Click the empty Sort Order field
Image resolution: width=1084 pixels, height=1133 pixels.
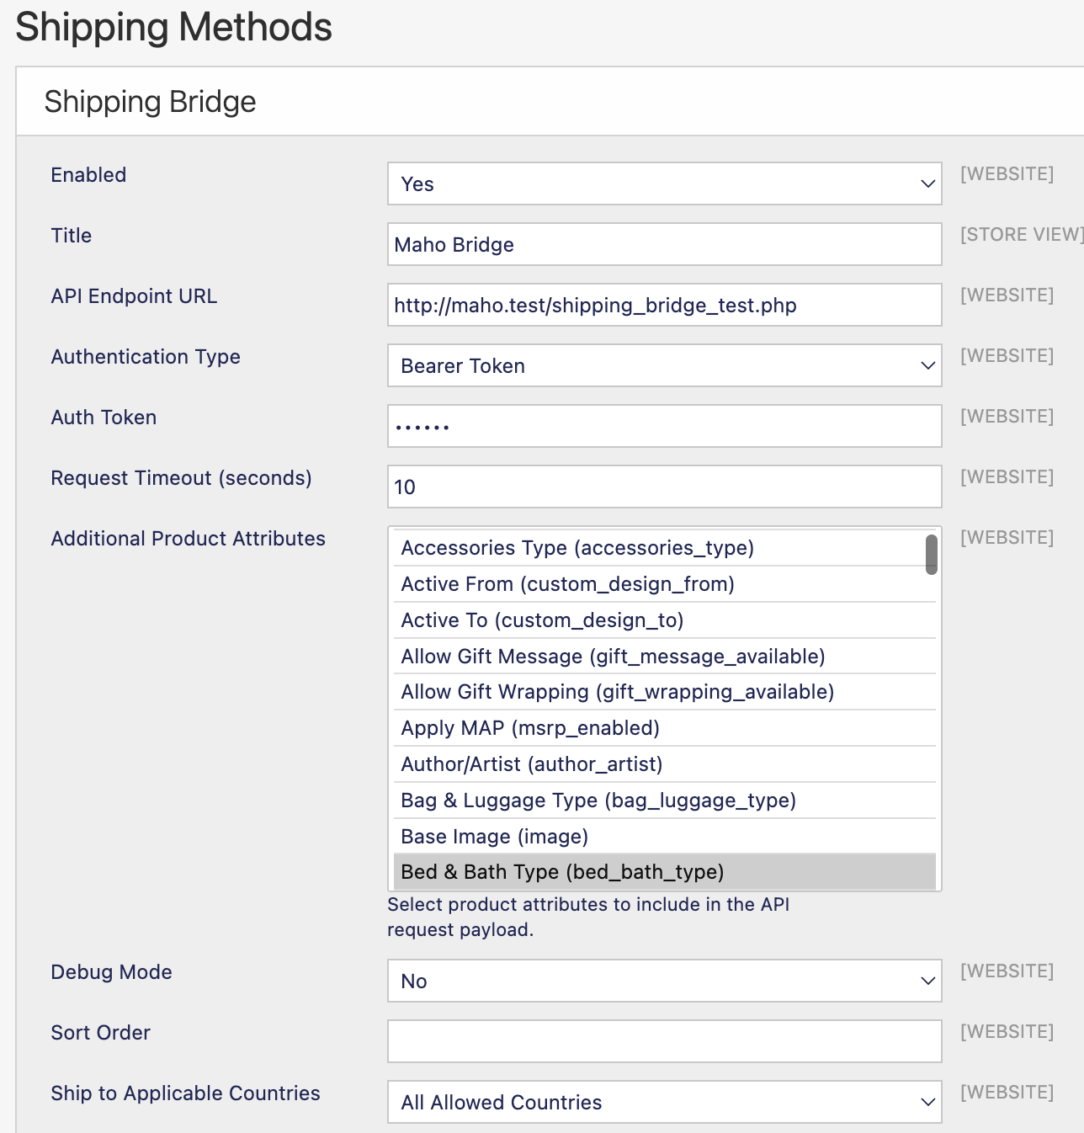pos(664,1041)
